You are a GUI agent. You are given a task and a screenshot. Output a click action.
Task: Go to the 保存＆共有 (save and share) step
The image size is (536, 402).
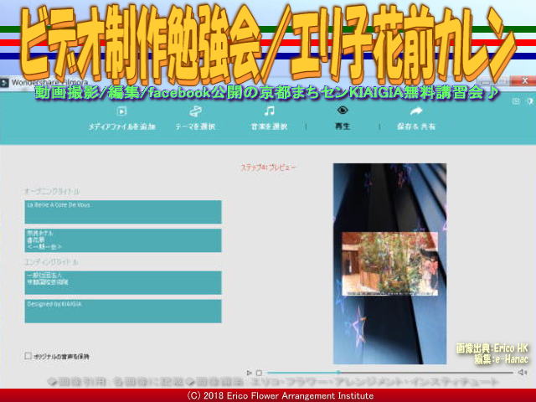click(x=416, y=119)
